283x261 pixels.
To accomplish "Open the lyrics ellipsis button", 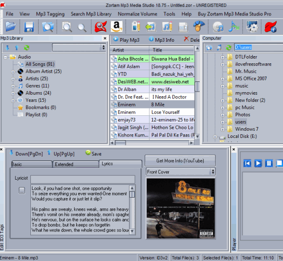I will tap(22, 190).
